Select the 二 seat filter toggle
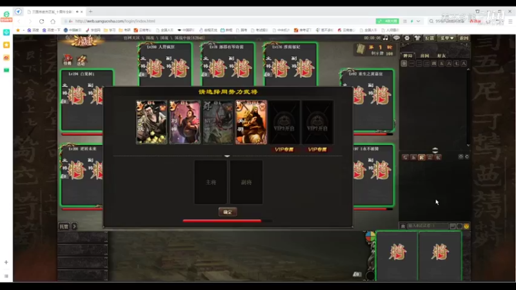The width and height of the screenshot is (516, 290). 419,63
